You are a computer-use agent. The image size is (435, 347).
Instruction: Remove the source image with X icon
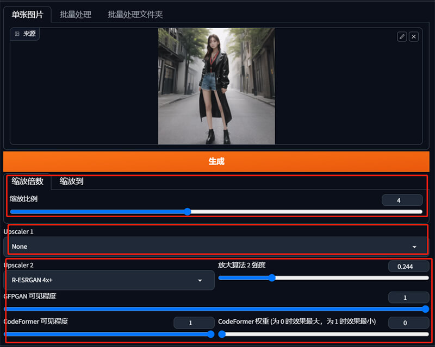(x=414, y=36)
